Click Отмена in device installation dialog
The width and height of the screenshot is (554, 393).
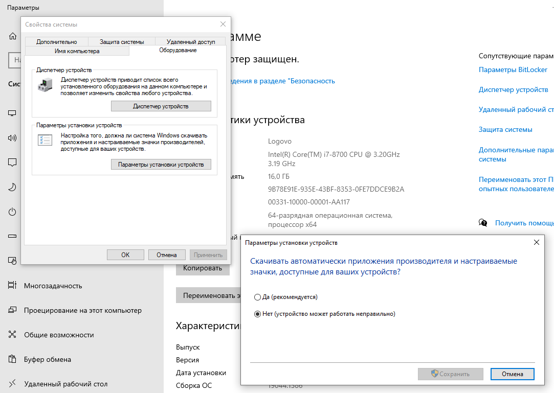coord(512,374)
